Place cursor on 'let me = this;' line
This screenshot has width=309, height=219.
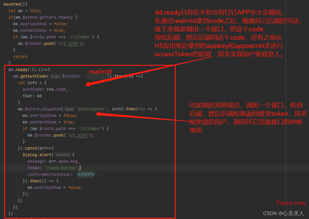[25, 11]
